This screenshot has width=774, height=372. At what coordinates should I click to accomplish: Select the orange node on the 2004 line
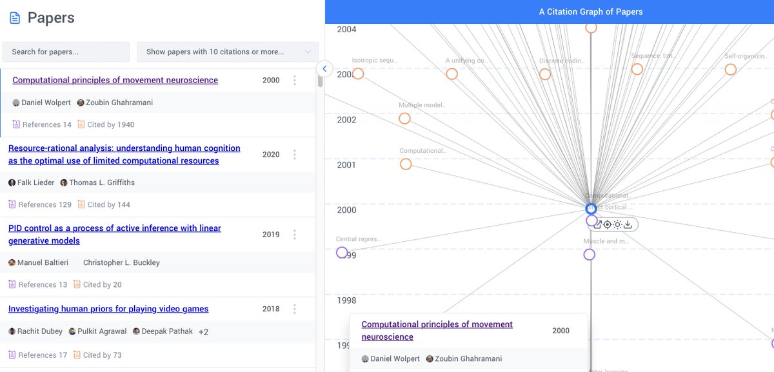[x=591, y=28]
